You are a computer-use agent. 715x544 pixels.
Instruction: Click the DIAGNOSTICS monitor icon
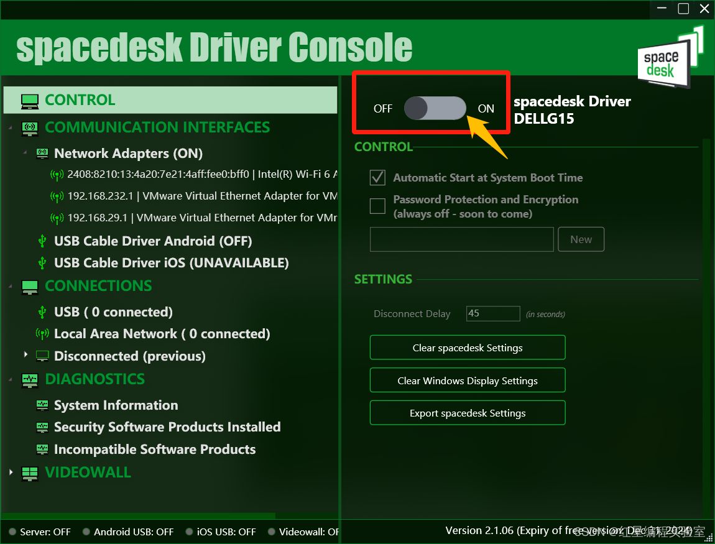[x=30, y=380]
